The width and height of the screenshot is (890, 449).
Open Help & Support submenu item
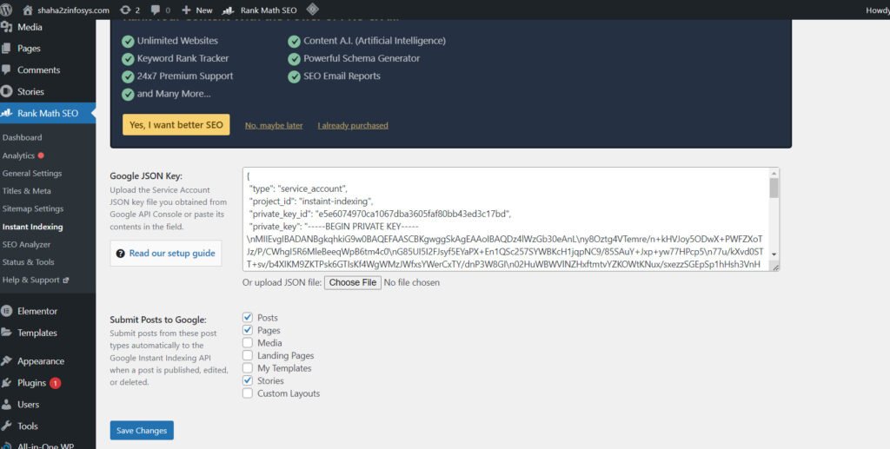click(x=31, y=280)
